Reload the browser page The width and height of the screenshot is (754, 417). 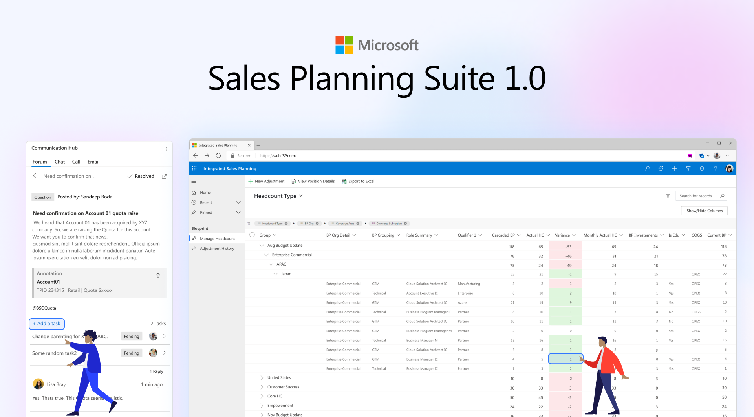point(218,156)
